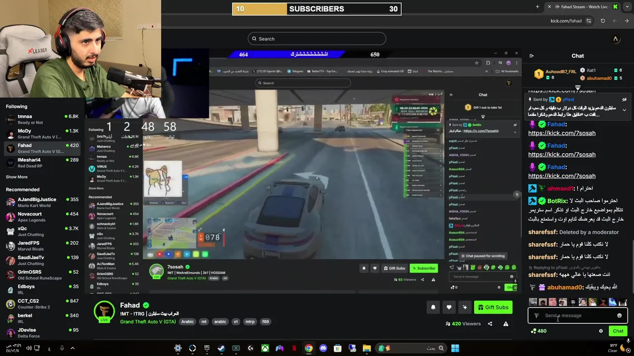Open Kick profile icon at top right
Screen dimensions: 634x356
(616, 39)
